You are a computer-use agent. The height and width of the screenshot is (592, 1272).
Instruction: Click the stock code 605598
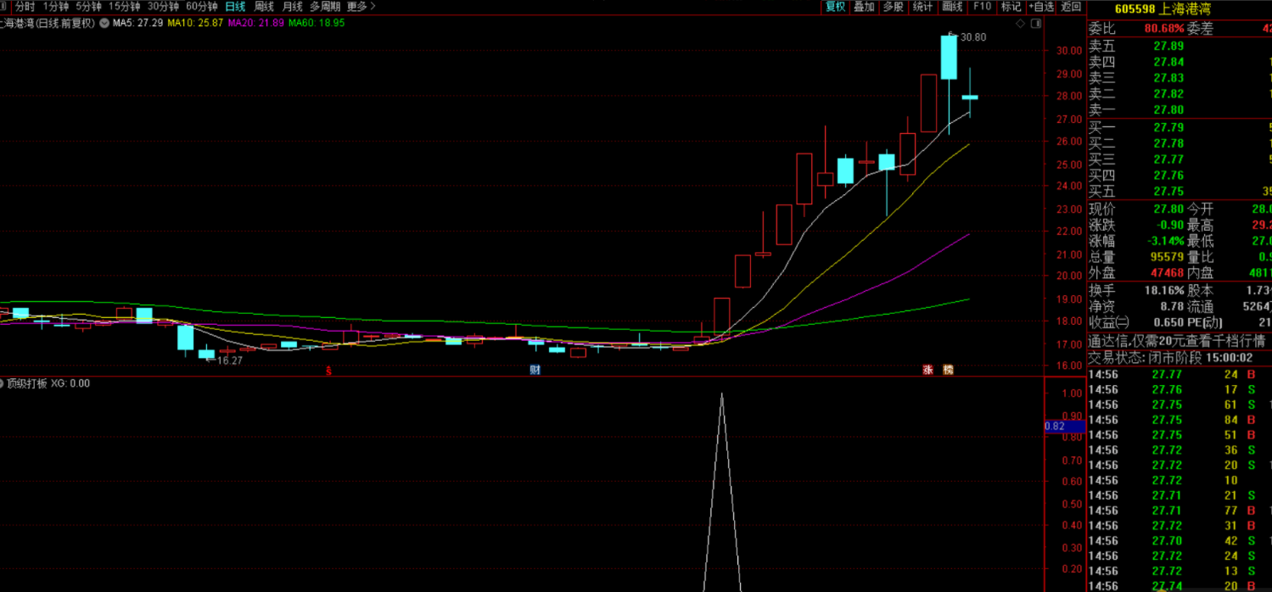click(1135, 8)
